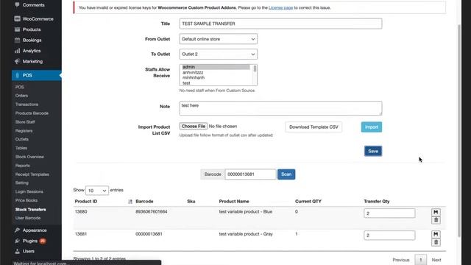Delete the row for product 13681
Image resolution: width=471 pixels, height=265 pixels.
(x=436, y=242)
